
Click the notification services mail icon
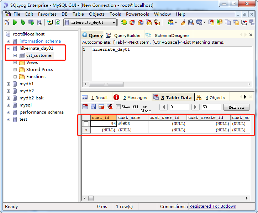pos(149,22)
